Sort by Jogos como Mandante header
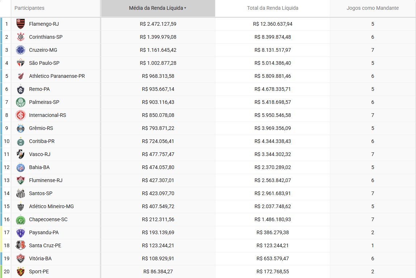 point(373,8)
